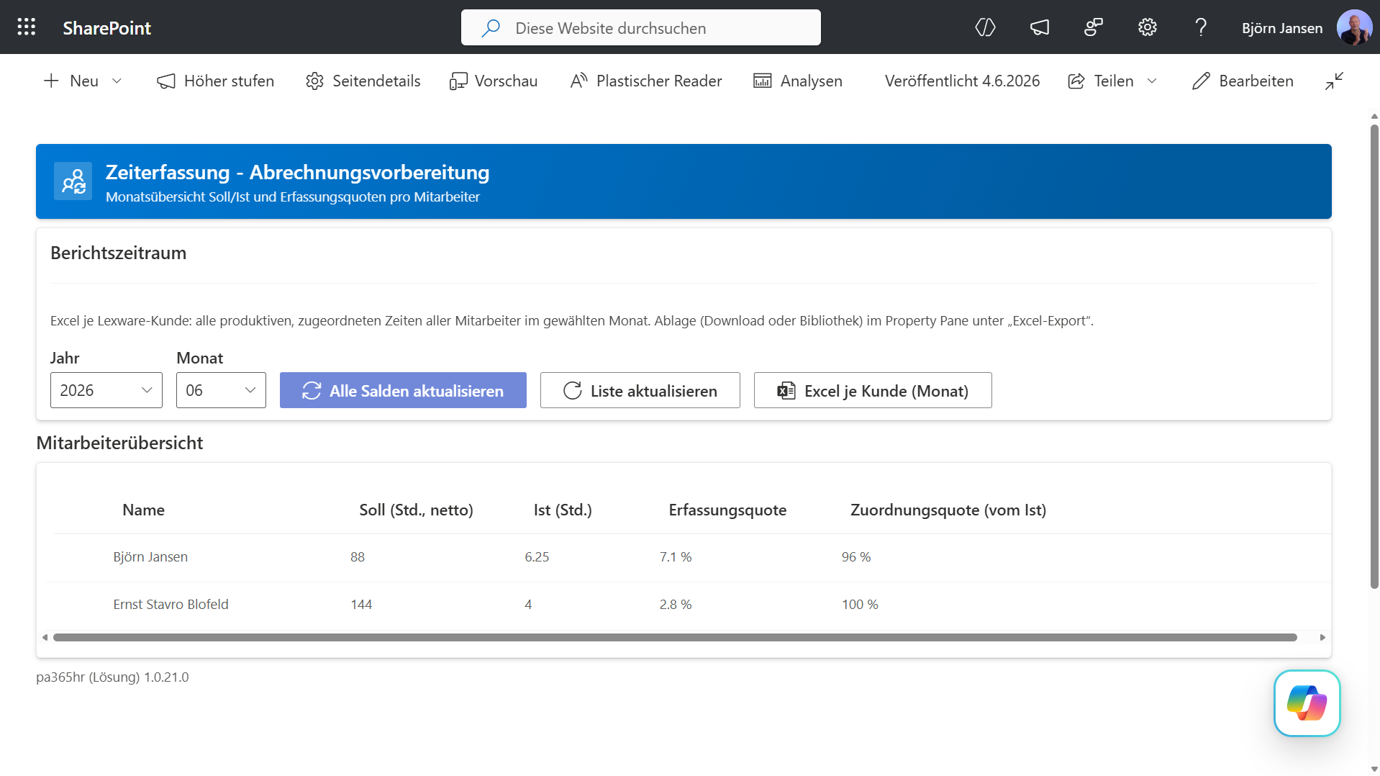Open the Jahr 2026 dropdown
Image resolution: width=1380 pixels, height=776 pixels.
(106, 390)
